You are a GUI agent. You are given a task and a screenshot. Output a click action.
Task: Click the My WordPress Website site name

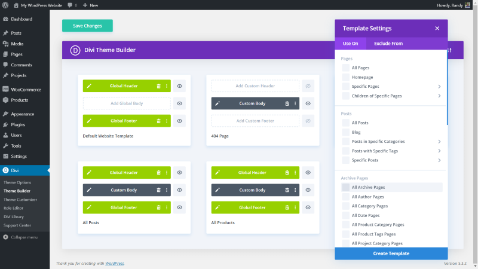click(41, 5)
